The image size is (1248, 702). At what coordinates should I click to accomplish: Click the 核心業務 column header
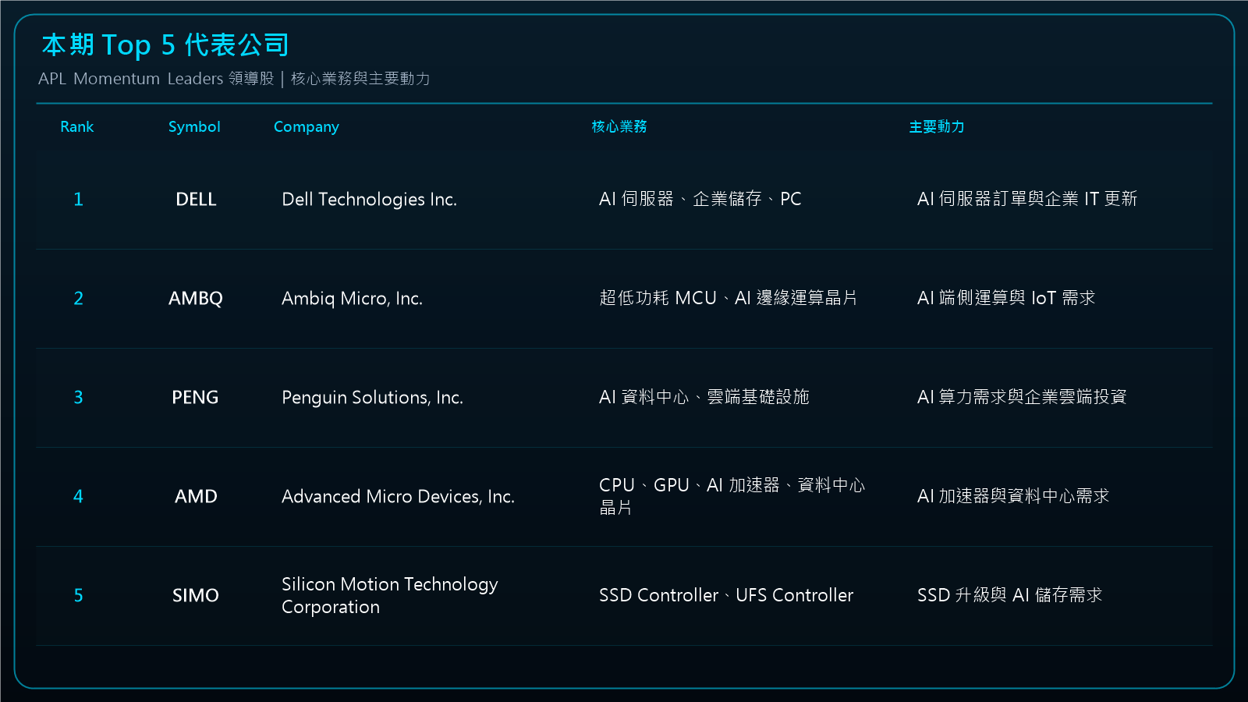coord(619,126)
